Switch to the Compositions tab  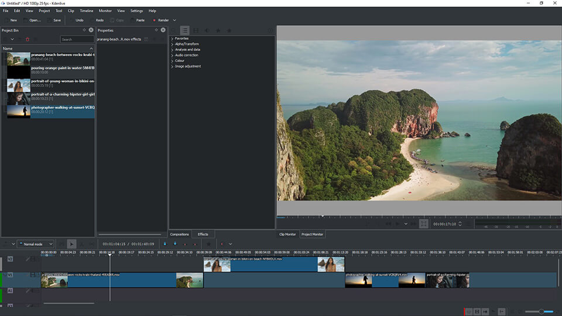point(180,234)
